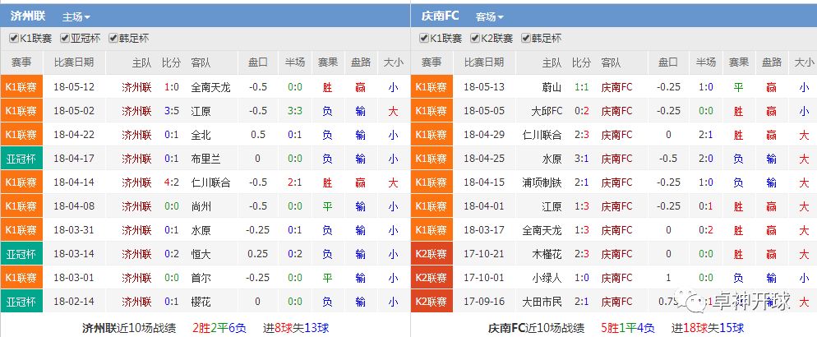Click the 比赛日期 column header in 济州联 table
817x337 pixels.
(74, 62)
